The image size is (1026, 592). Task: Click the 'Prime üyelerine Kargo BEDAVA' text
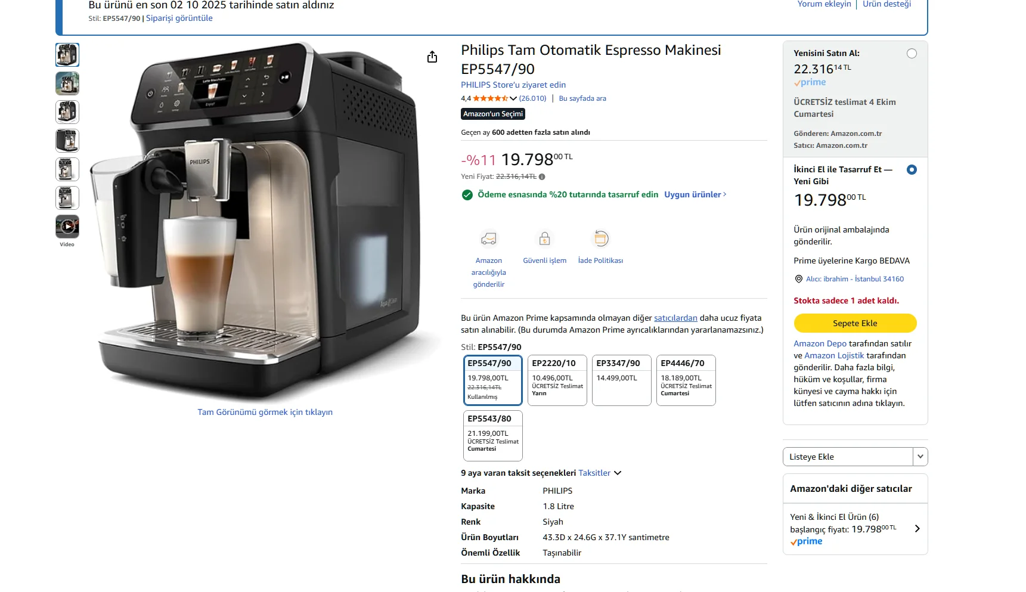(851, 261)
